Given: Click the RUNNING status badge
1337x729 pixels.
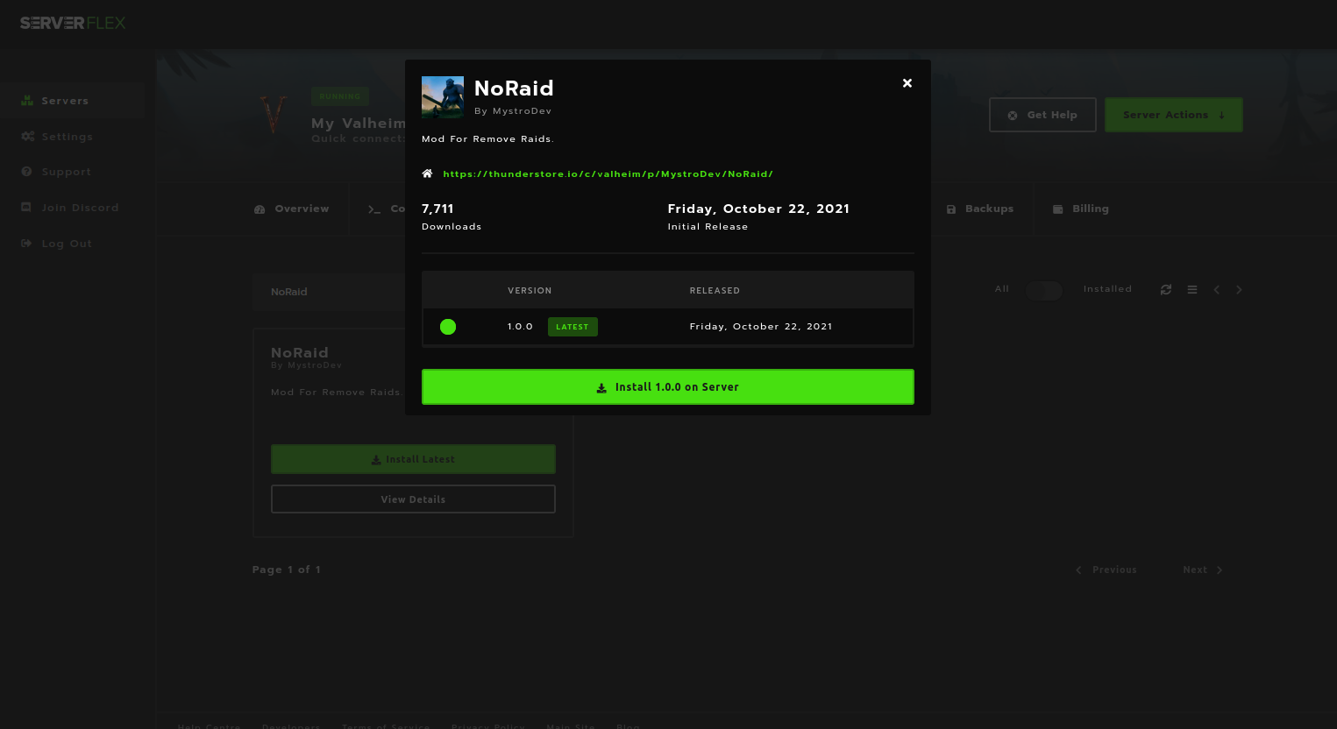Looking at the screenshot, I should click(340, 96).
